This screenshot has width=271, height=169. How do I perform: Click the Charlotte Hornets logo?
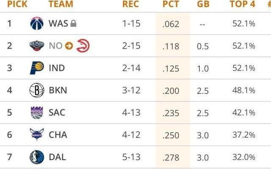click(37, 135)
